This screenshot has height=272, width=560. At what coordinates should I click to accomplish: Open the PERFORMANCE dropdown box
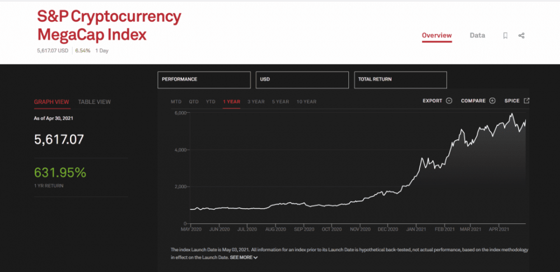point(204,80)
